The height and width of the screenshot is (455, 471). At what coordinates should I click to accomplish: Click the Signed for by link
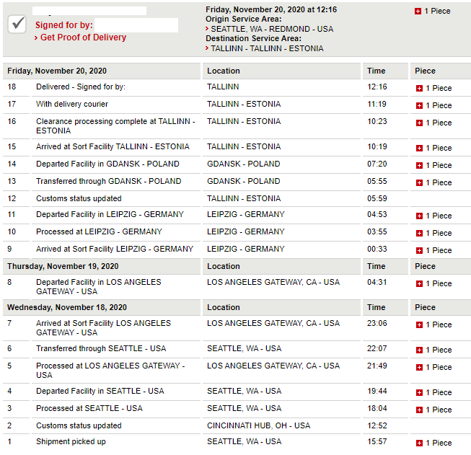[63, 25]
